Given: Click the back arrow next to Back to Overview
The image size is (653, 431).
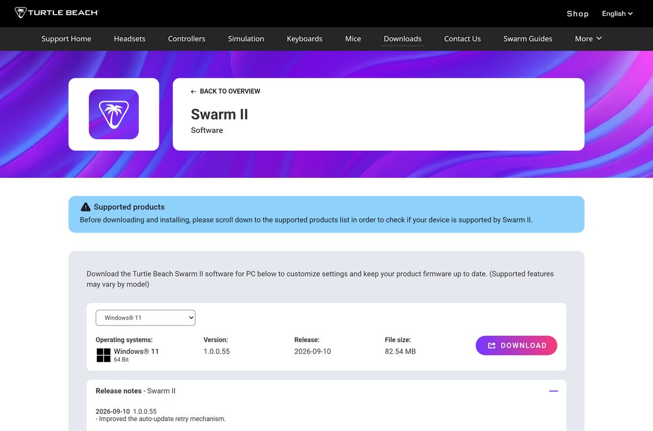Looking at the screenshot, I should coord(194,91).
